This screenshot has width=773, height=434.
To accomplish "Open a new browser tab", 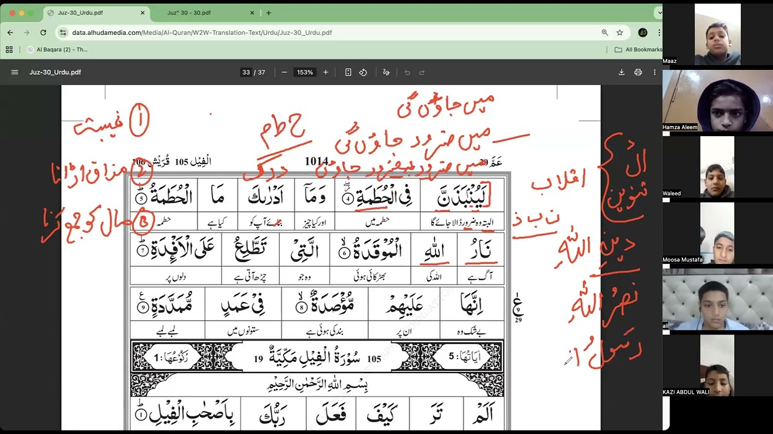I will pos(269,13).
